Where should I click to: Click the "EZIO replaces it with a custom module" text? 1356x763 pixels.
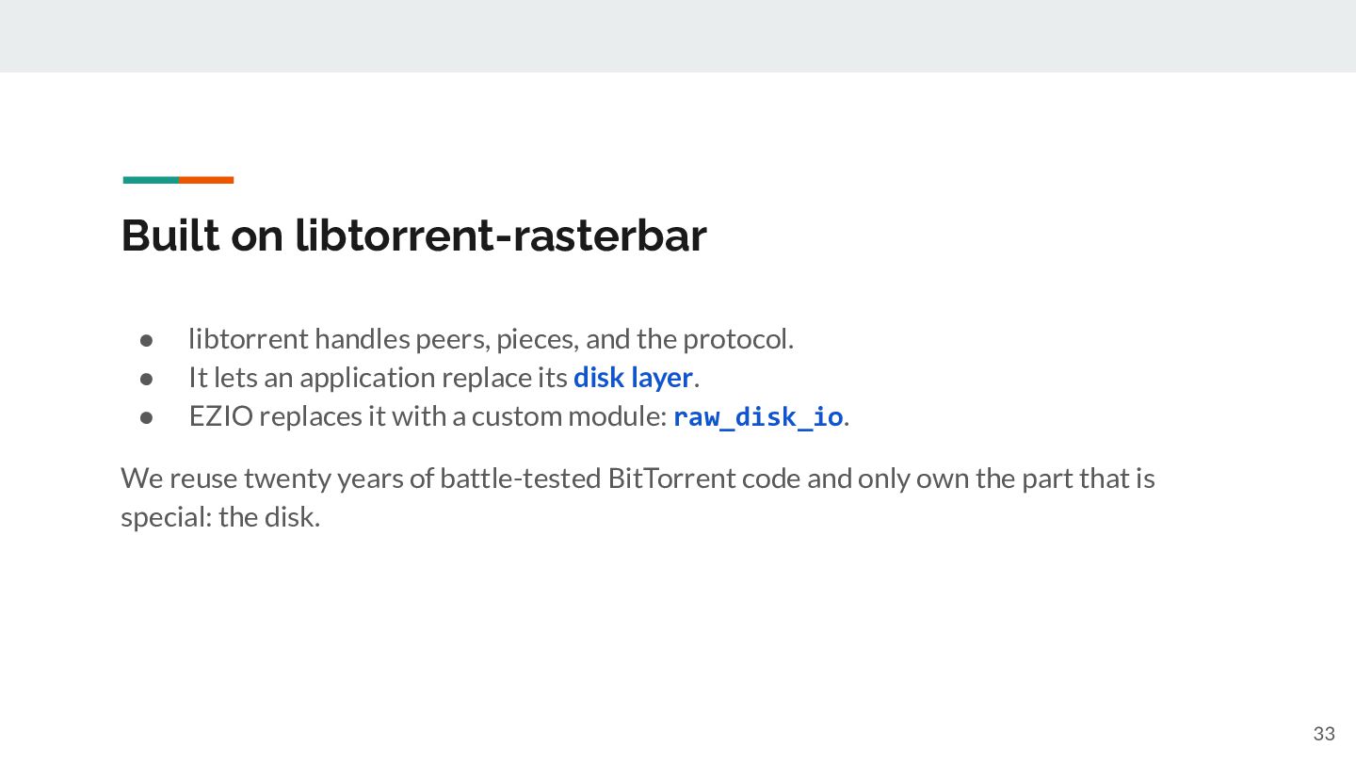[x=428, y=416]
